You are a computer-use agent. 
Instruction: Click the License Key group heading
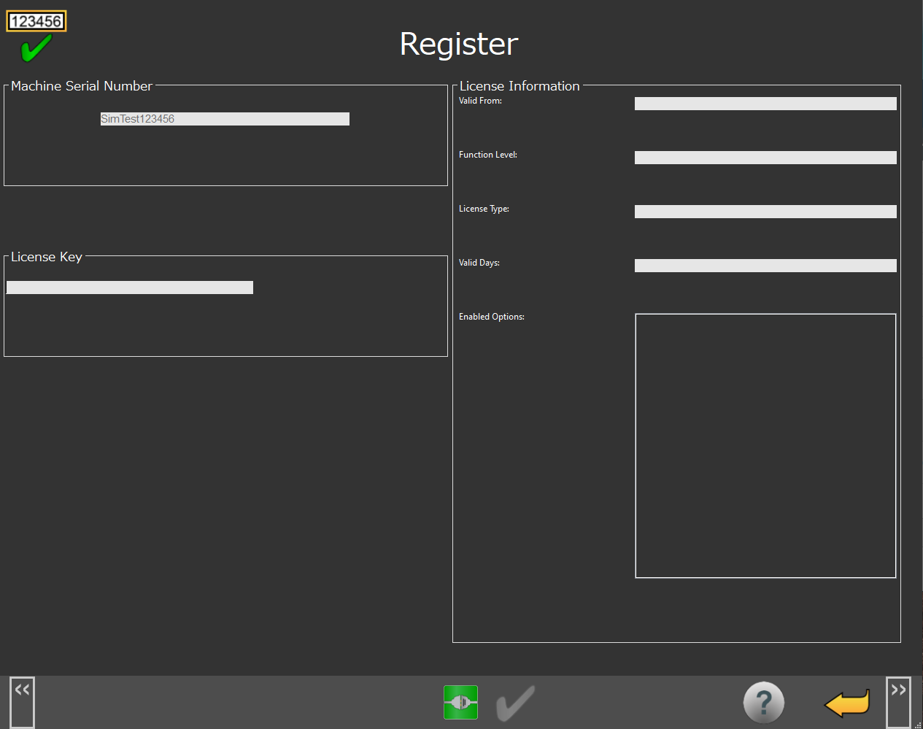pyautogui.click(x=47, y=257)
